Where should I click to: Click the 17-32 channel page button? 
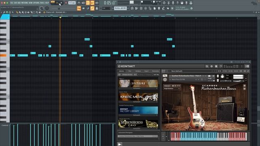coord(225,71)
